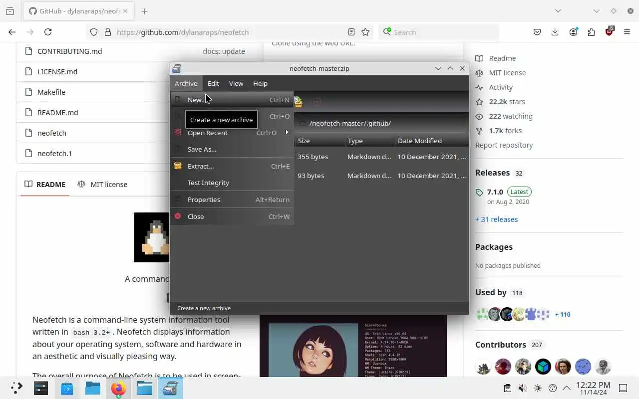Select Save As... menu entry
Image resolution: width=639 pixels, height=399 pixels.
click(x=232, y=149)
